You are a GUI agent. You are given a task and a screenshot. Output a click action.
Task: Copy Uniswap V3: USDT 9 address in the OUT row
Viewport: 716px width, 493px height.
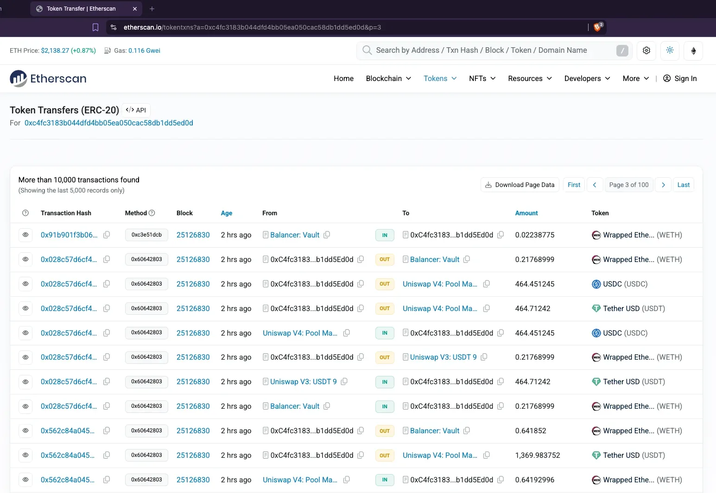pos(484,357)
